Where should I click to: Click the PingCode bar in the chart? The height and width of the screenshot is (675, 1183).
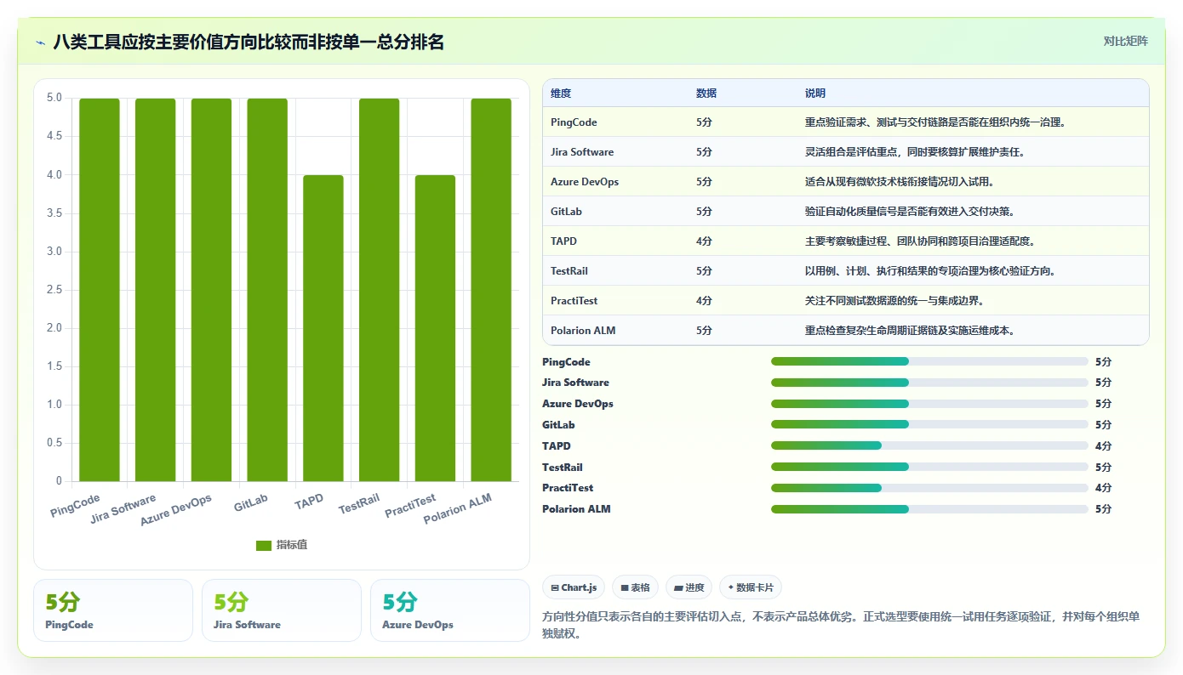tap(100, 290)
